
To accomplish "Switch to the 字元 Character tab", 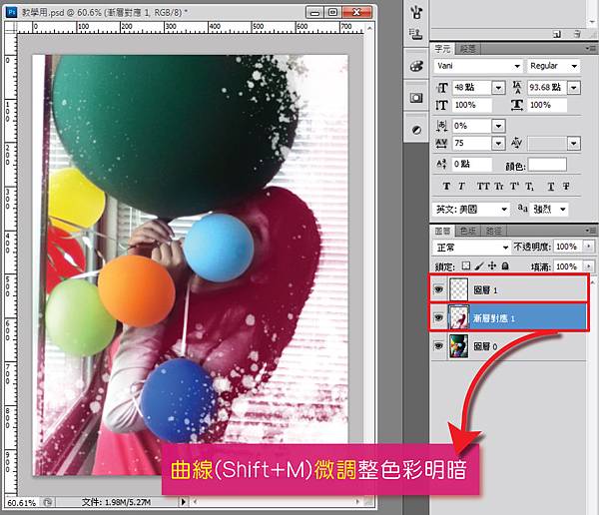I will point(442,49).
